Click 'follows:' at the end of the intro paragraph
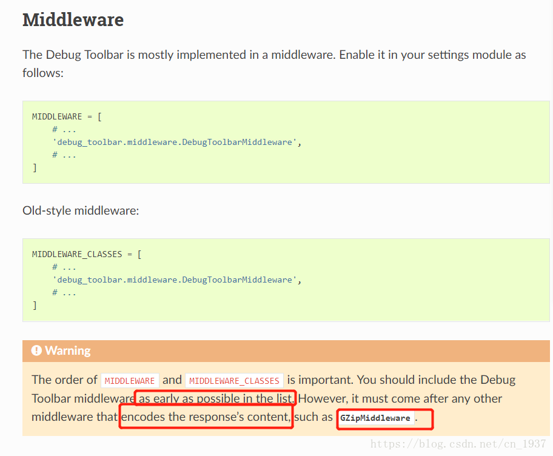The image size is (553, 456). pyautogui.click(x=43, y=73)
